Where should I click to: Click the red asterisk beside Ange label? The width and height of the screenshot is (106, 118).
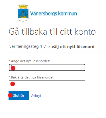click(9, 60)
